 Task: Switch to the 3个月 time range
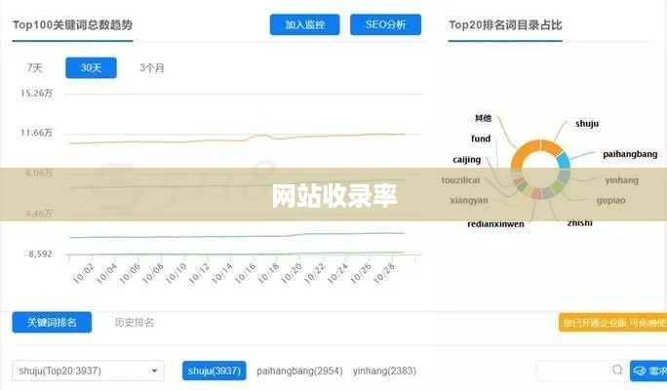tap(152, 68)
